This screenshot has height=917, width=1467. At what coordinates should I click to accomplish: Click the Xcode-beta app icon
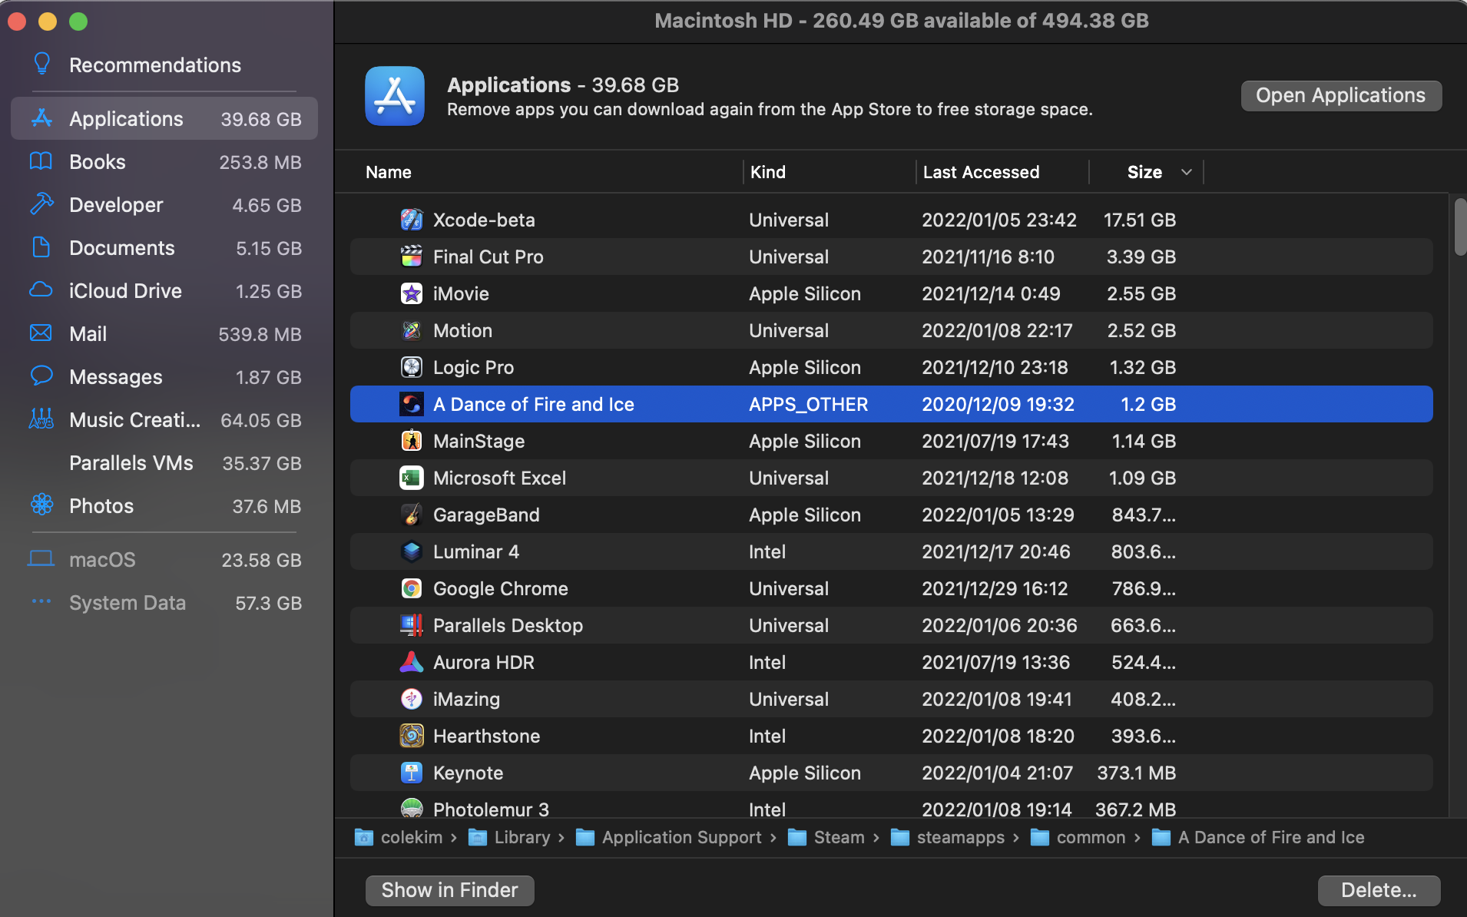coord(412,220)
